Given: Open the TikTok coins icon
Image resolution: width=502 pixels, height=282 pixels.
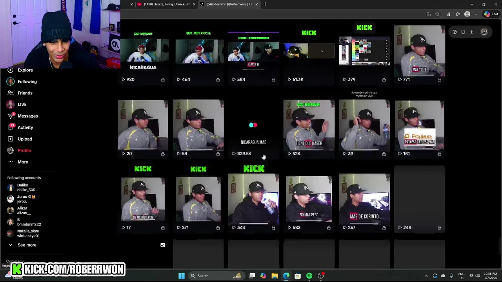Looking at the screenshot, I should point(455,32).
